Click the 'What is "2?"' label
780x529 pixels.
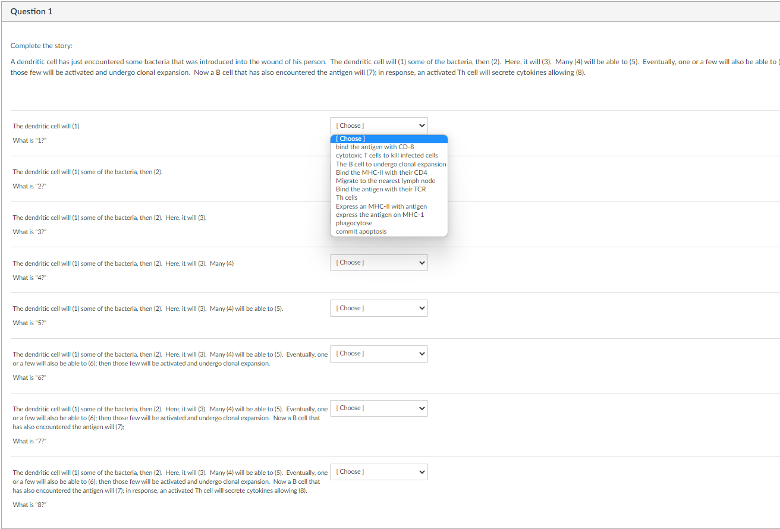coord(30,186)
